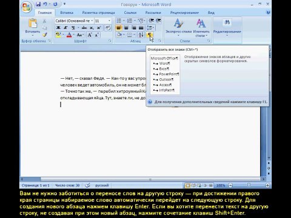Redo the action in Quick Access toolbar
Screen dimensions: 291x218
(x=55, y=4)
